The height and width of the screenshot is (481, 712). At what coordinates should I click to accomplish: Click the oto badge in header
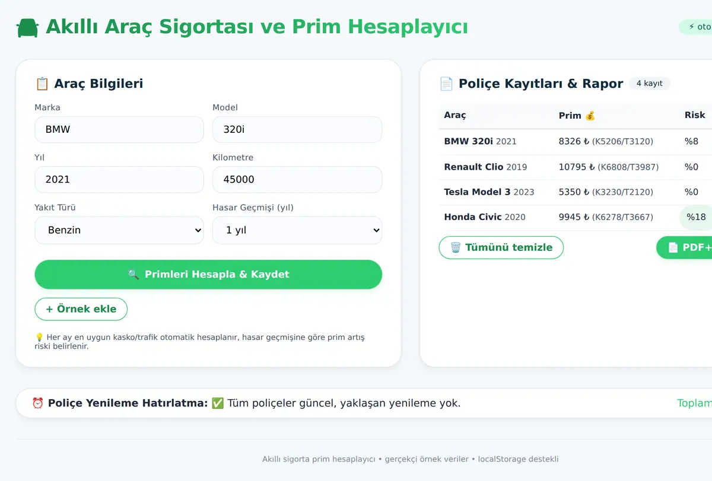point(695,27)
